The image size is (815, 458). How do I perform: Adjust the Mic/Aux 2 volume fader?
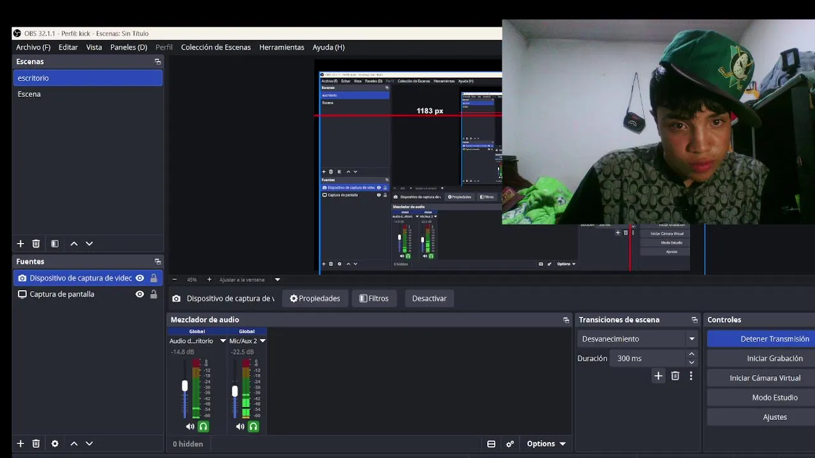tap(234, 391)
